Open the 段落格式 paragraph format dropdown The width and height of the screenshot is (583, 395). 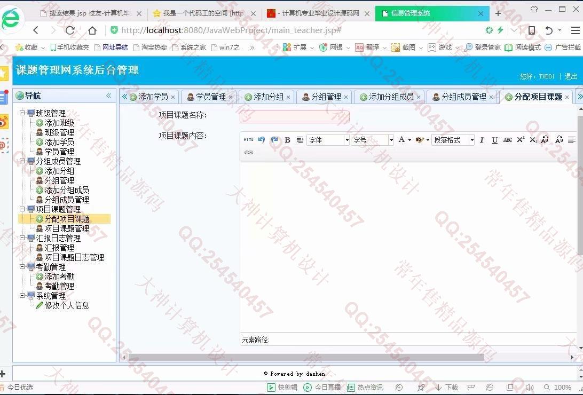(471, 140)
